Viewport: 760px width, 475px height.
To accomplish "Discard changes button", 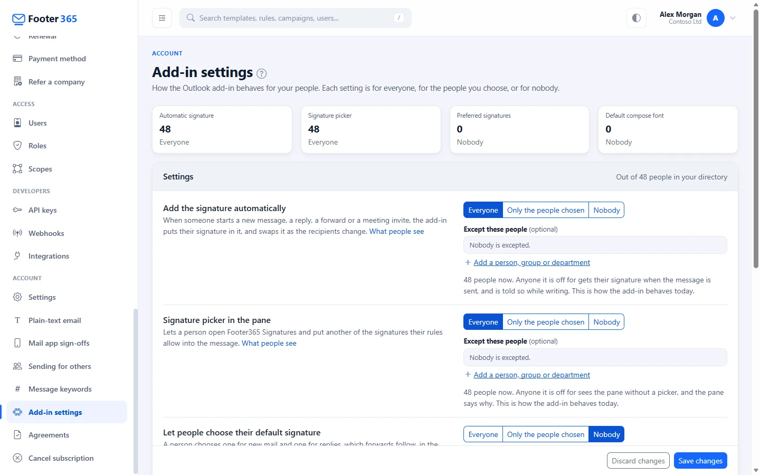I will click(x=638, y=461).
